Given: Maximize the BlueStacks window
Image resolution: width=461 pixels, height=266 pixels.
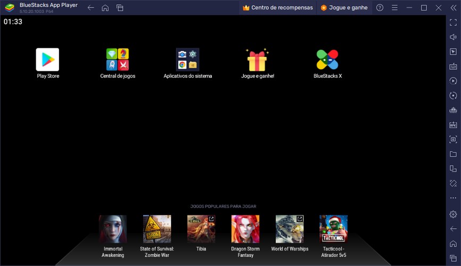Looking at the screenshot, I should coord(424,7).
